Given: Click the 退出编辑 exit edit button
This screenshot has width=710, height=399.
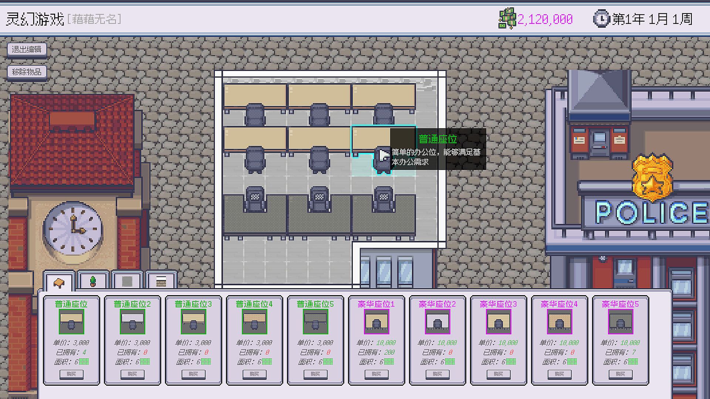Looking at the screenshot, I should pyautogui.click(x=27, y=50).
